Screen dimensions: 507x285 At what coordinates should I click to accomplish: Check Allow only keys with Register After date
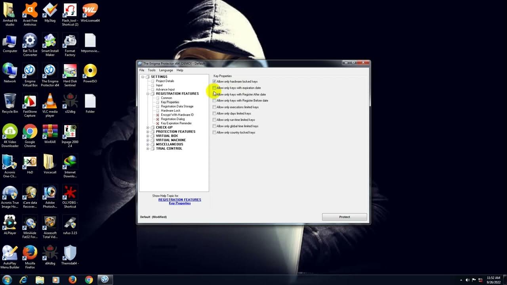pos(214,94)
